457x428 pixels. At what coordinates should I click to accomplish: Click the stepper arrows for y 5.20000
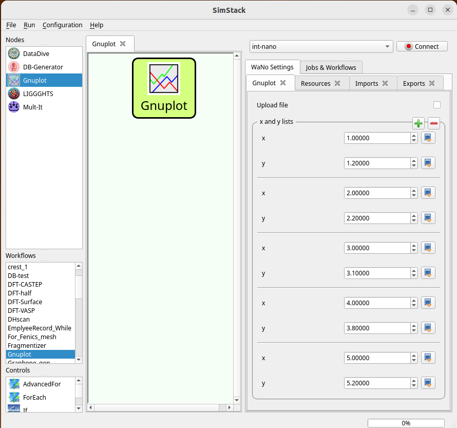[x=414, y=383]
